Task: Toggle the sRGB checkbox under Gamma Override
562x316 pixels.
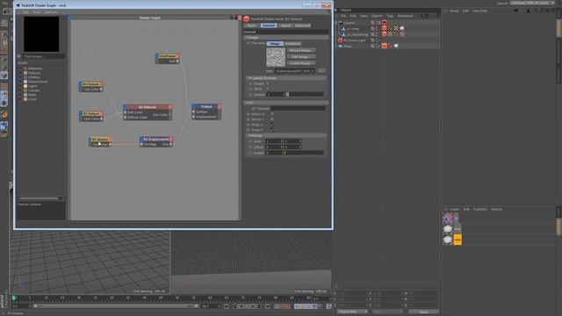Action: click(x=267, y=89)
